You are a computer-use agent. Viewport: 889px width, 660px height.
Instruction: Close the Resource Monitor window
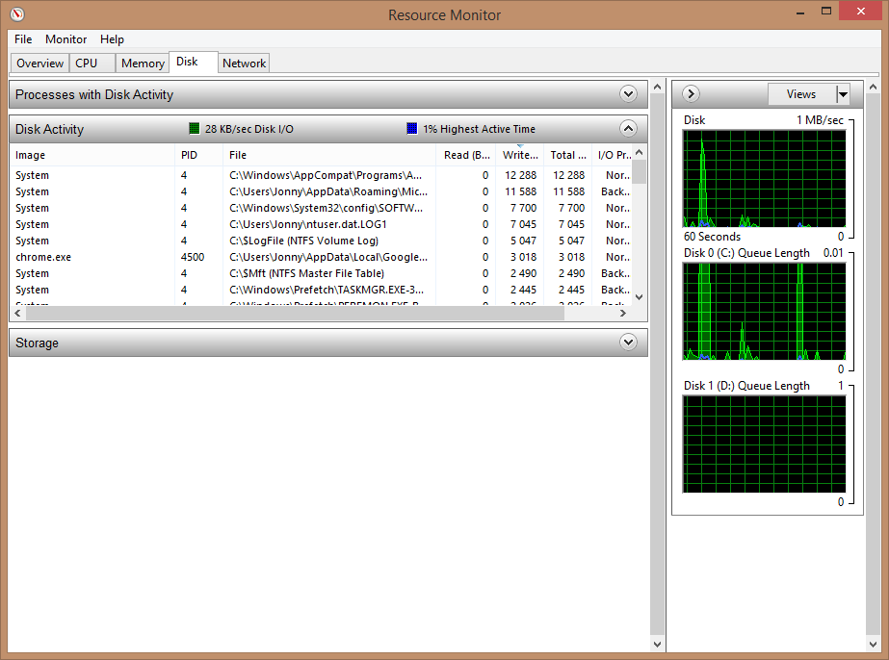pos(861,12)
